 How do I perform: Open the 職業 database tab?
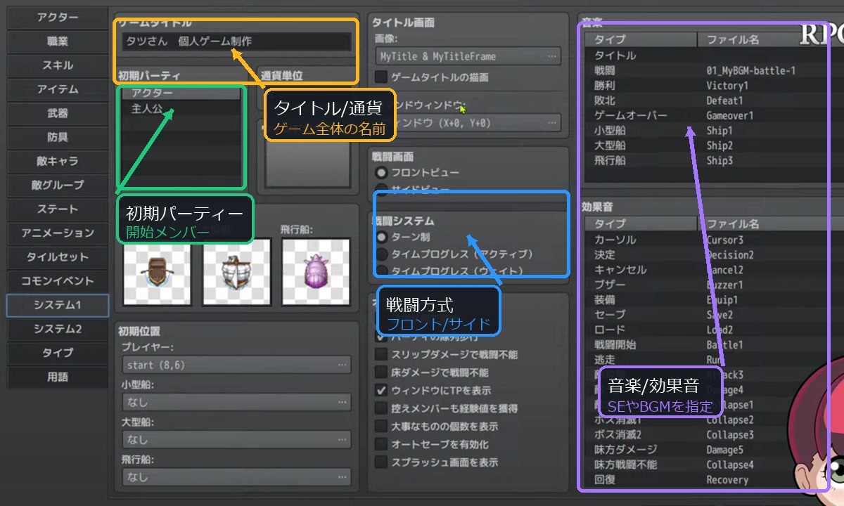coord(58,41)
